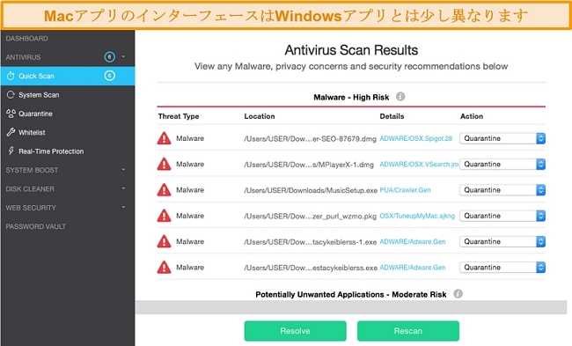This screenshot has width=572, height=346.
Task: Click the Action column header
Action: (x=472, y=116)
